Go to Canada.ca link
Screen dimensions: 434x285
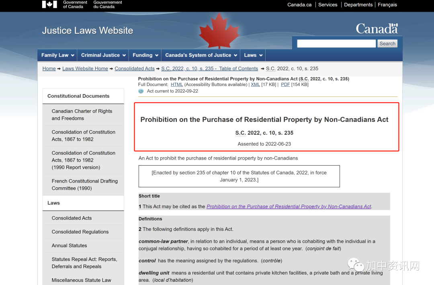click(x=299, y=5)
